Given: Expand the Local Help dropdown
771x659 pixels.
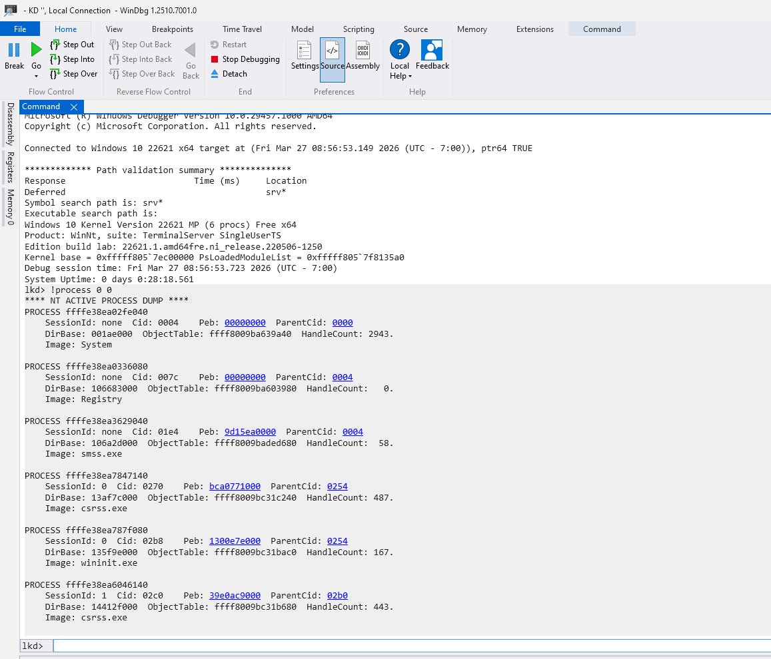Looking at the screenshot, I should pos(400,76).
